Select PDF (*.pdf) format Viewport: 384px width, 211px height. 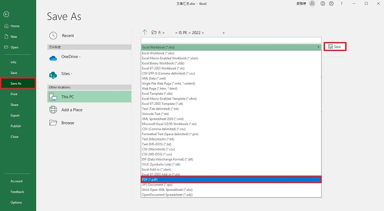(231, 180)
